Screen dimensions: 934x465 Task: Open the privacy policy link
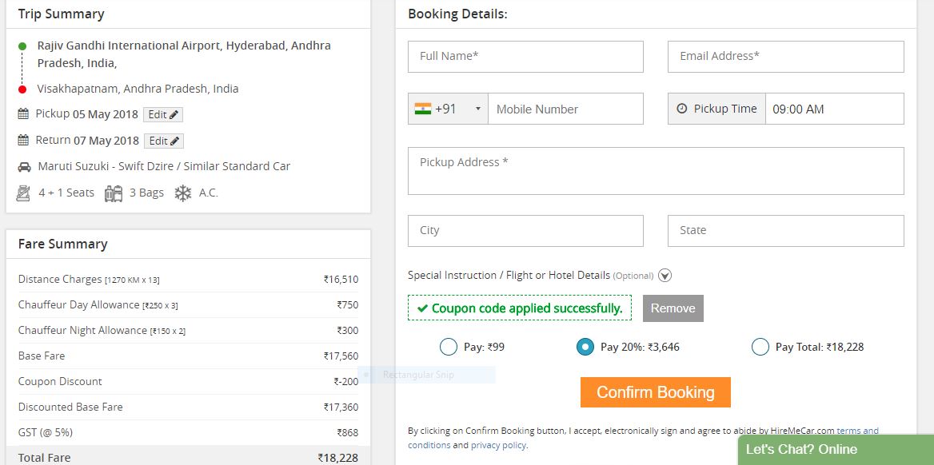click(x=498, y=445)
